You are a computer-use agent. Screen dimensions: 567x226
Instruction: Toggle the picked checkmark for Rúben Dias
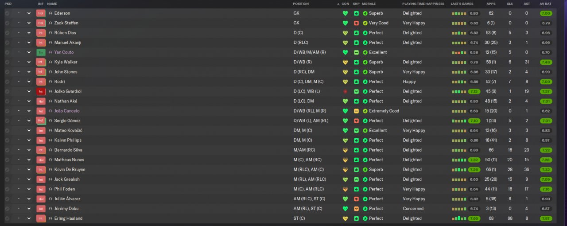click(7, 33)
